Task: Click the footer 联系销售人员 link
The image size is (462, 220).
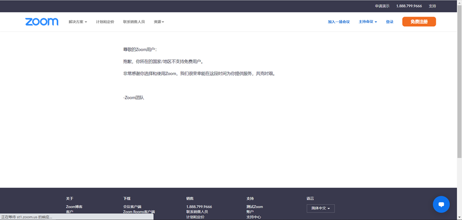Action: coord(197,212)
